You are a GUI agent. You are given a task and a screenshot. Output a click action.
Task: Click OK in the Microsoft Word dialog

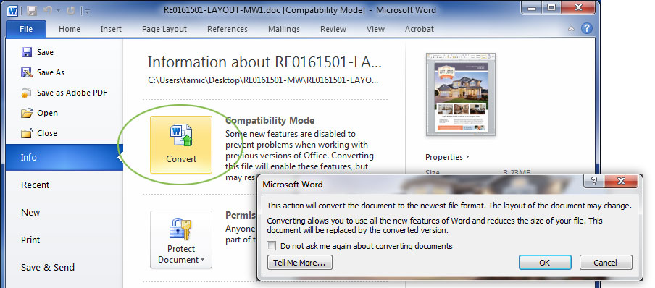pyautogui.click(x=545, y=263)
